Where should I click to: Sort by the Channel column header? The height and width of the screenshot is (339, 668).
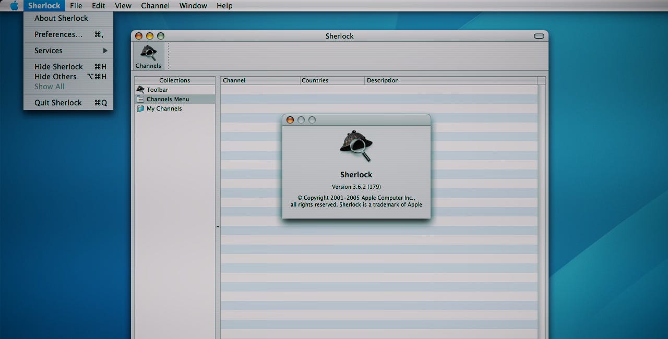tap(260, 80)
